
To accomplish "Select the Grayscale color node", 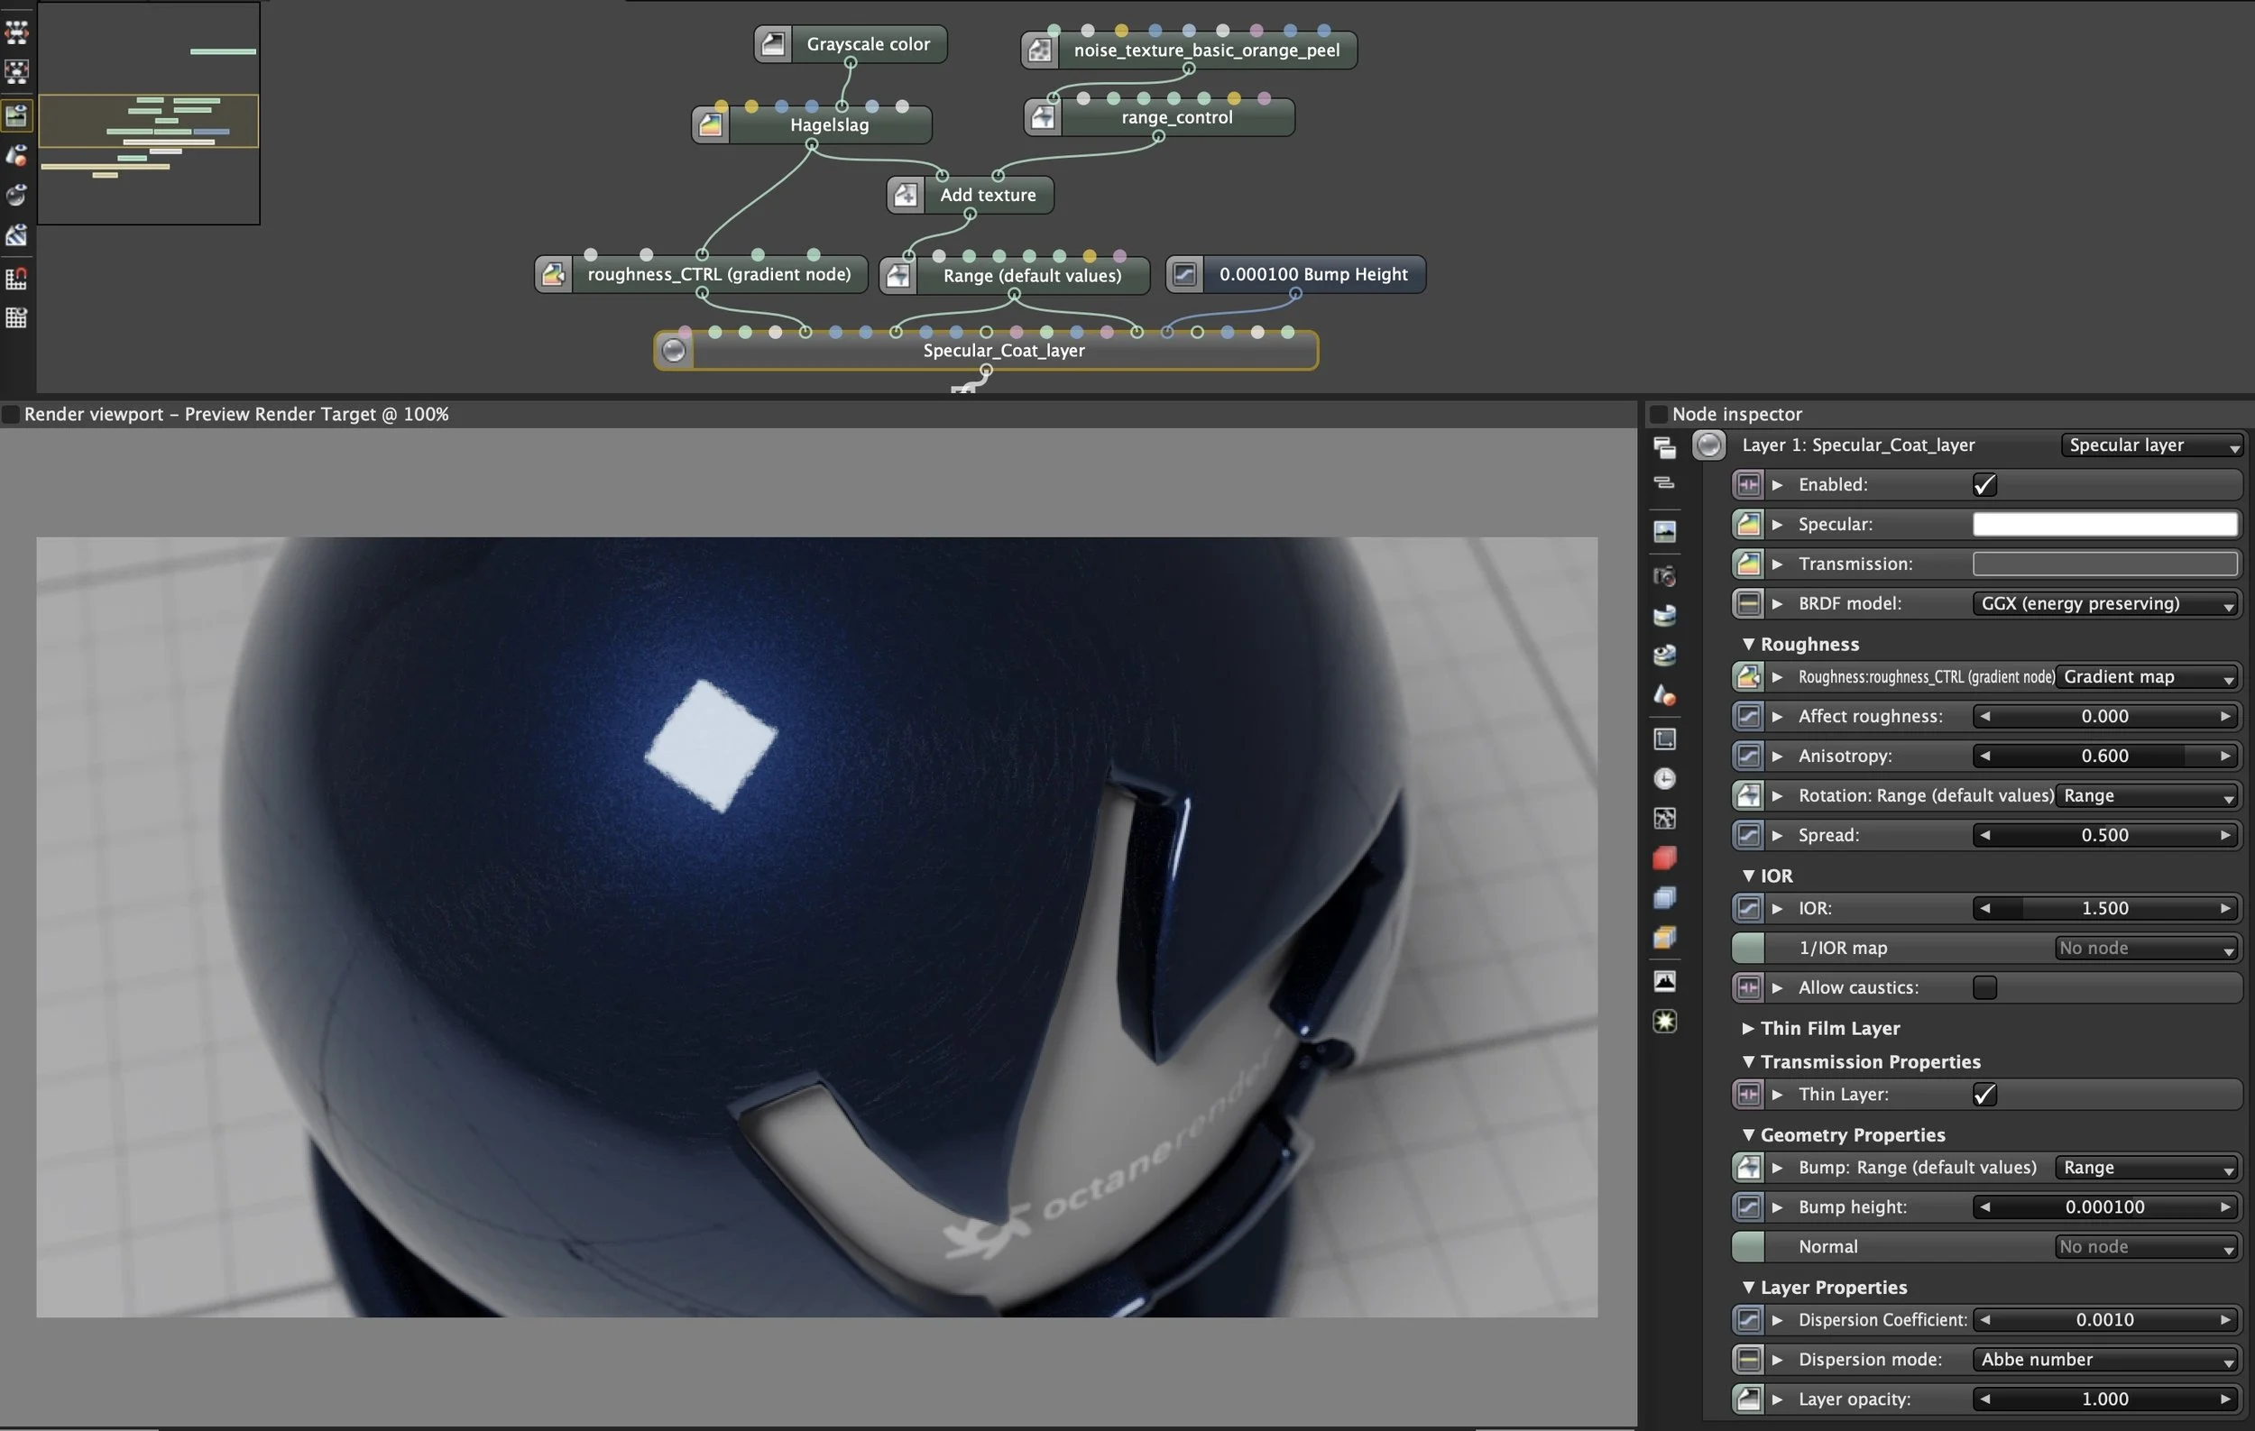I will pyautogui.click(x=867, y=44).
